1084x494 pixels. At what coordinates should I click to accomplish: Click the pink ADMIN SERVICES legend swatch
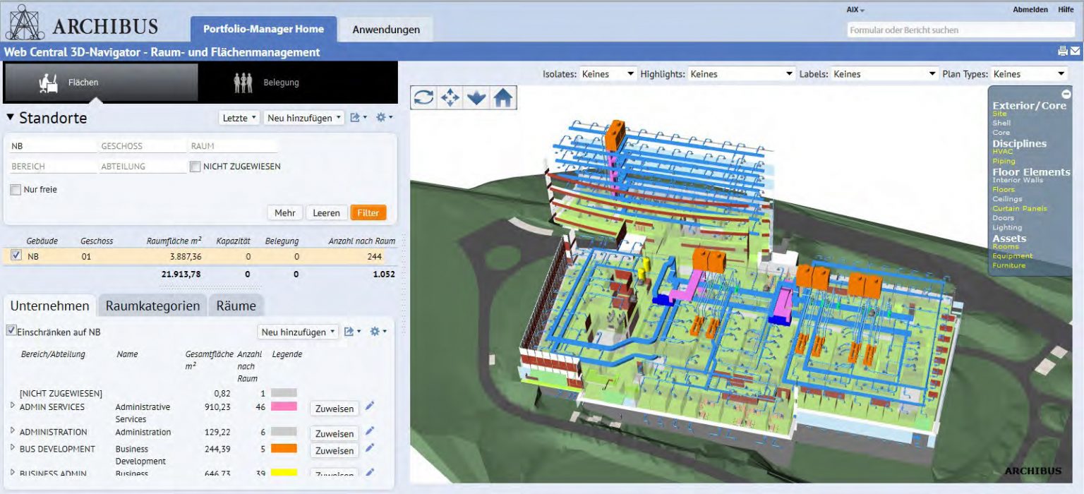click(284, 406)
